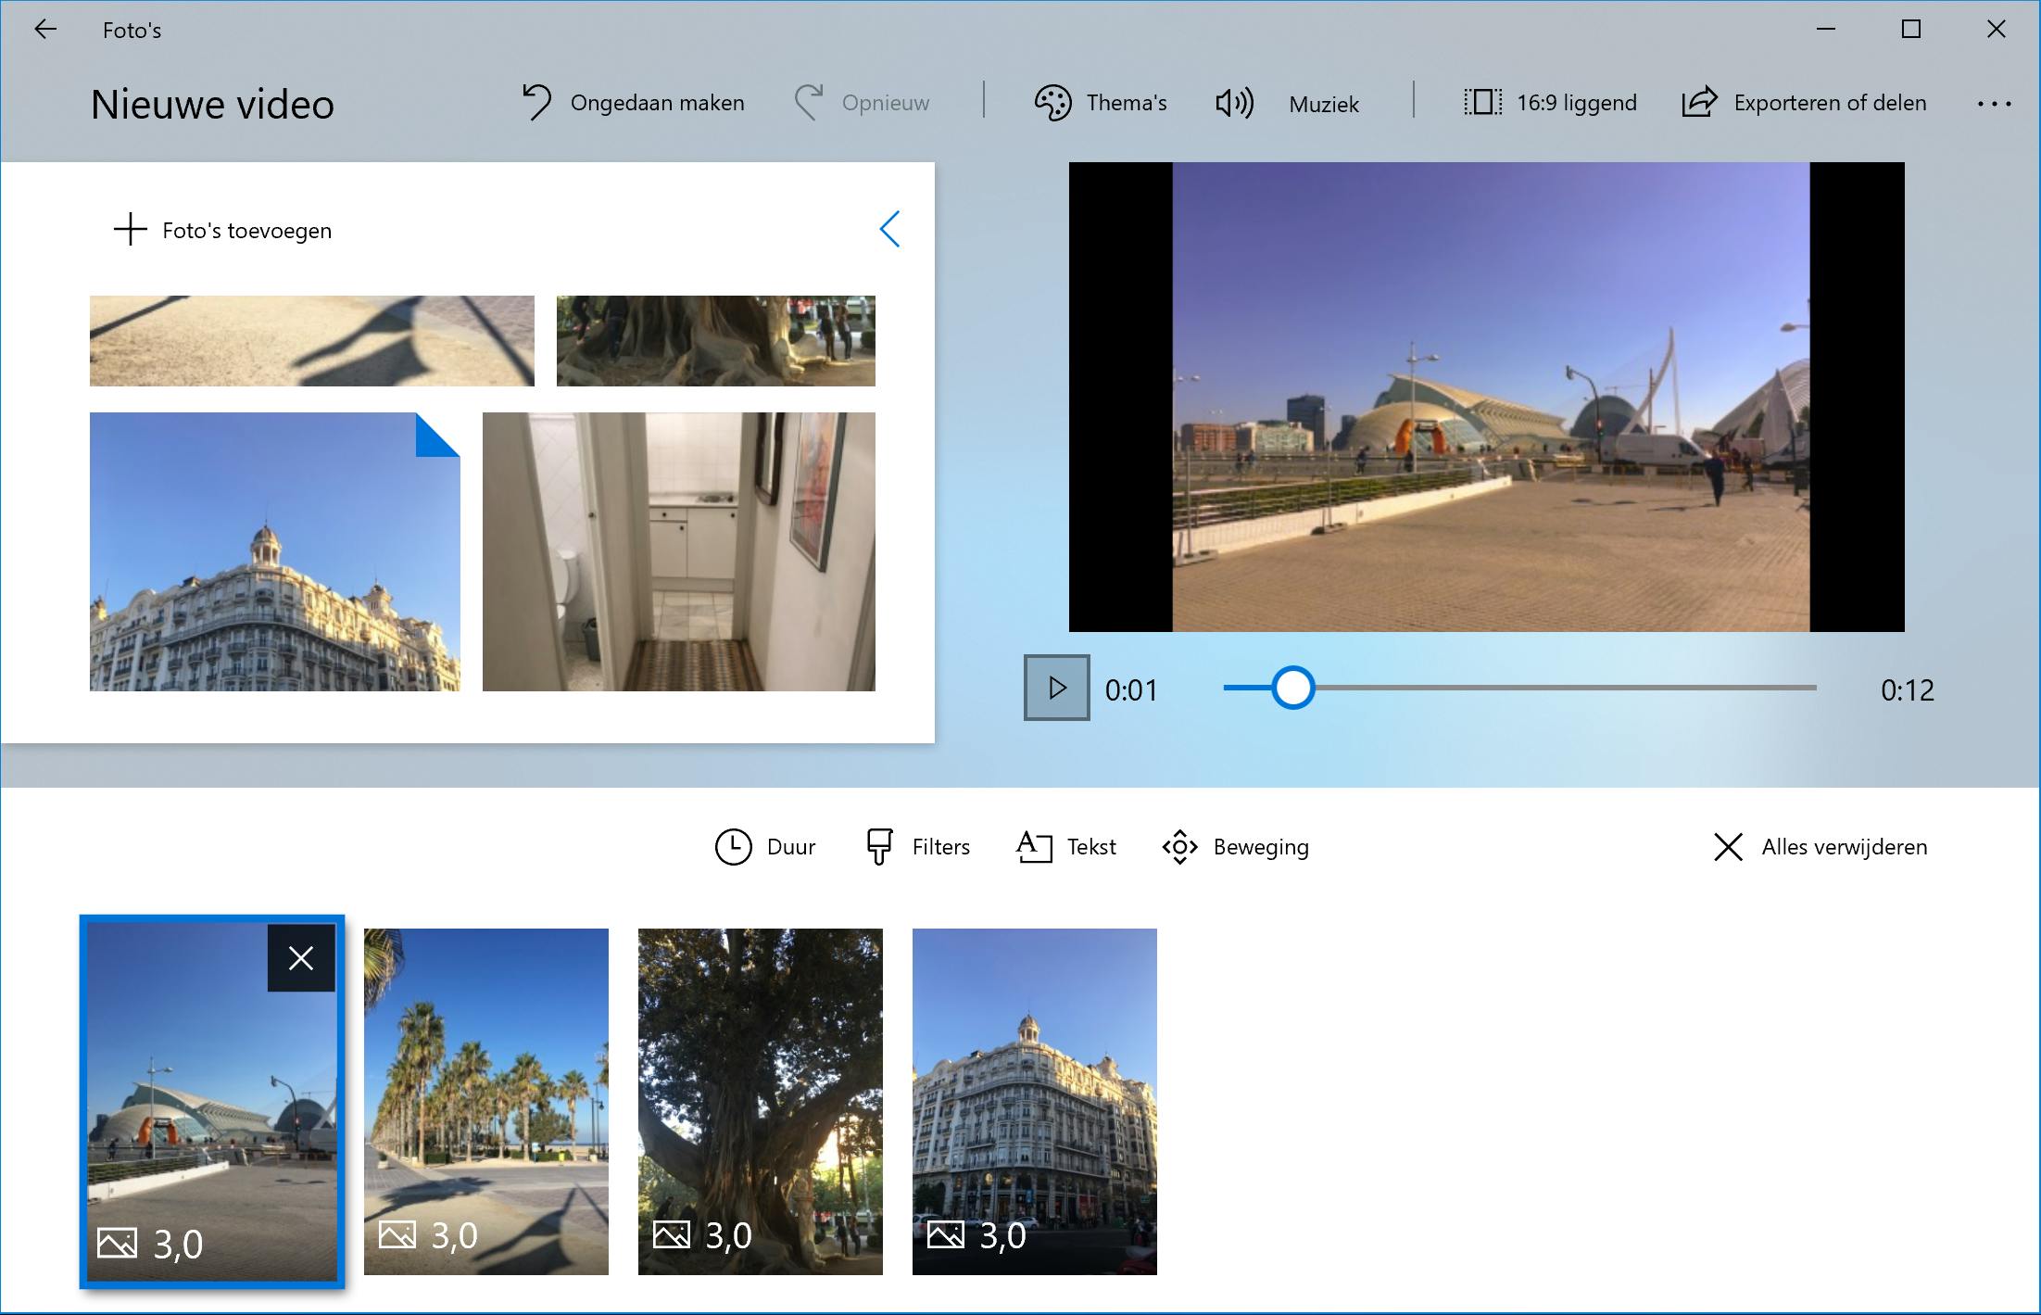Image resolution: width=2041 pixels, height=1315 pixels.
Task: Open the more options ellipsis menu
Action: (1994, 104)
